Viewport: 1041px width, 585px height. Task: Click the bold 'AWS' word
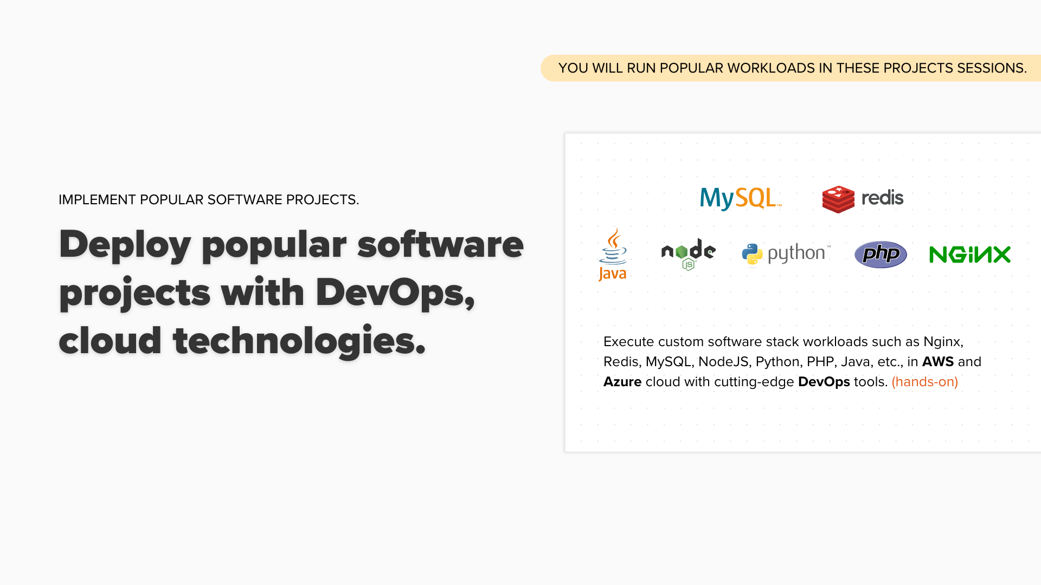click(937, 362)
